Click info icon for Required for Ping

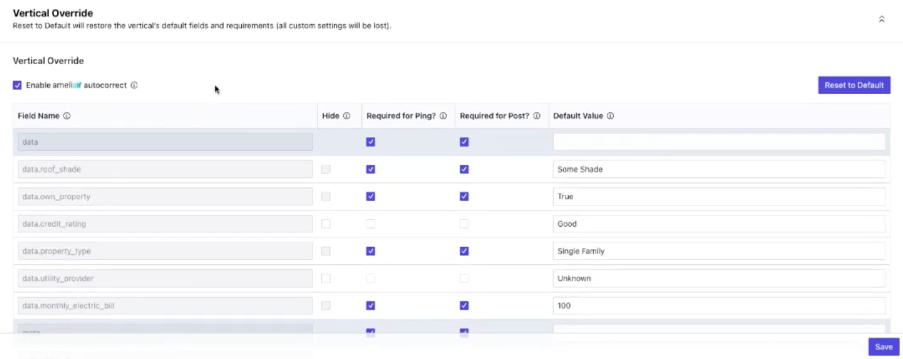443,116
